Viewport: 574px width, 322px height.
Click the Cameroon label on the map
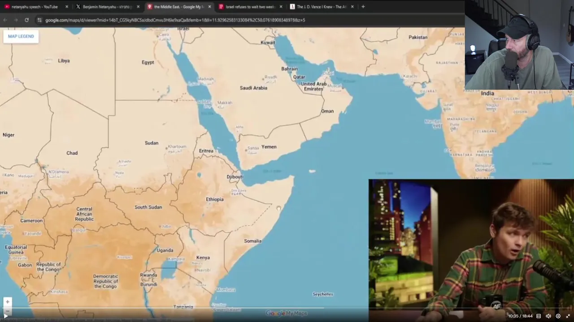[31, 220]
